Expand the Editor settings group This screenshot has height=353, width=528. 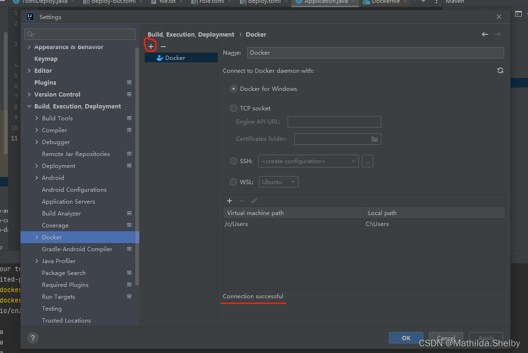(29, 71)
